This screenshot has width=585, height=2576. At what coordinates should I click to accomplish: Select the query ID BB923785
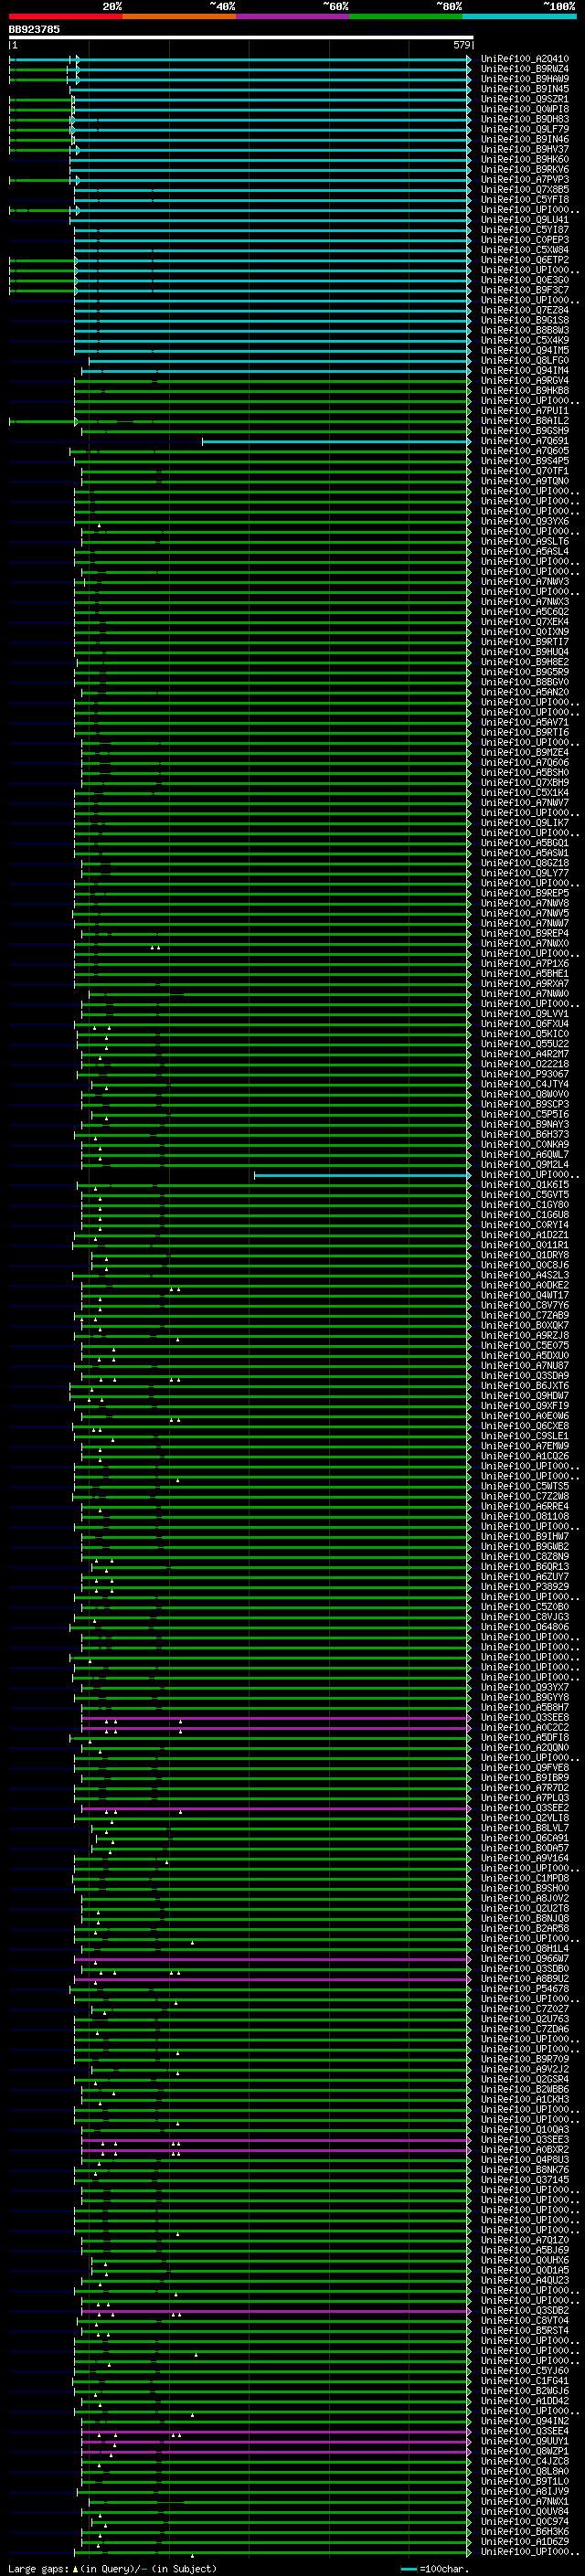coord(34,30)
